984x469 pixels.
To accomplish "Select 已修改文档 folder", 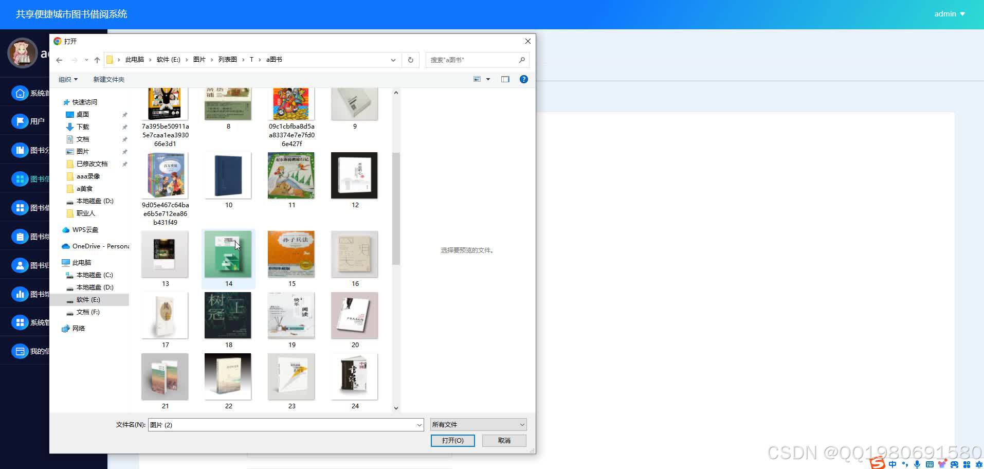I will pos(92,164).
